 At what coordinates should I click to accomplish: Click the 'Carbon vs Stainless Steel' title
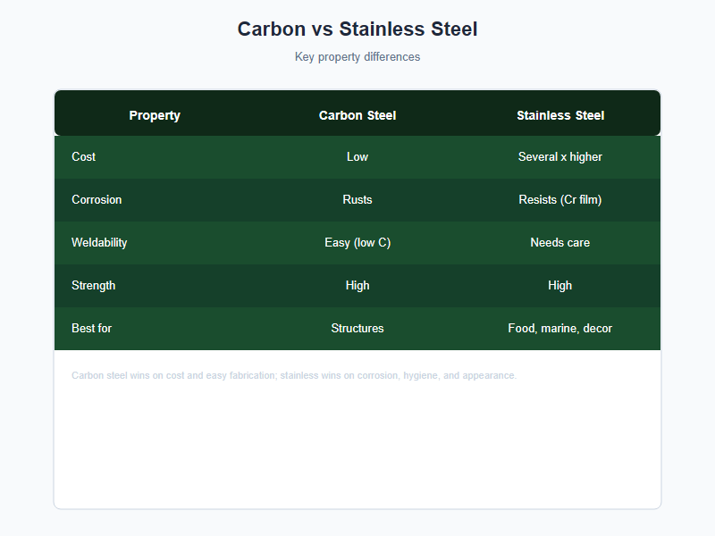coord(357,29)
